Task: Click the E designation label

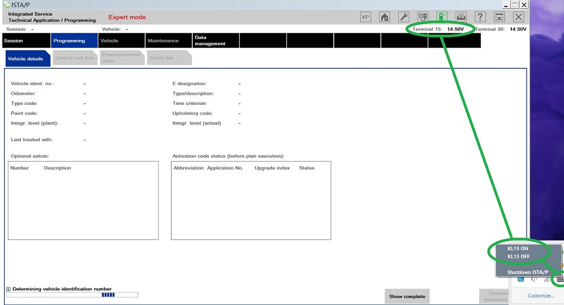Action: point(190,84)
